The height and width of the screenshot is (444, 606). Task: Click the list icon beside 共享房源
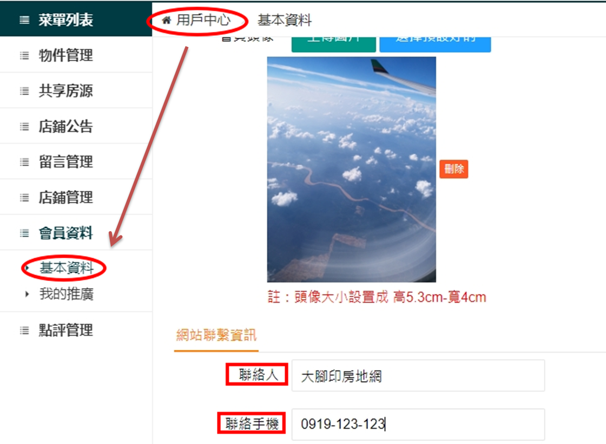(24, 92)
